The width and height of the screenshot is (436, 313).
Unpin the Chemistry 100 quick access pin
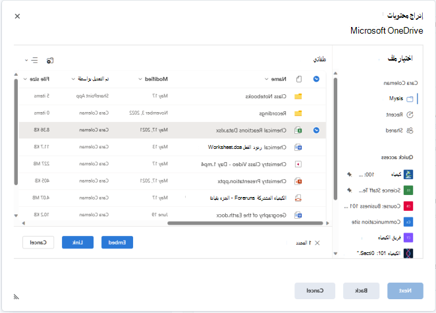(350, 175)
